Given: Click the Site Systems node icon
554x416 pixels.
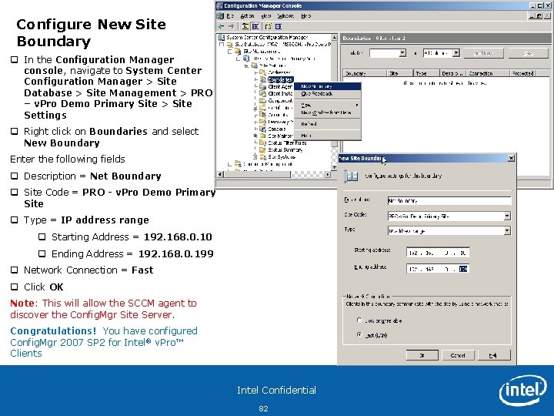Looking at the screenshot, I should point(262,156).
